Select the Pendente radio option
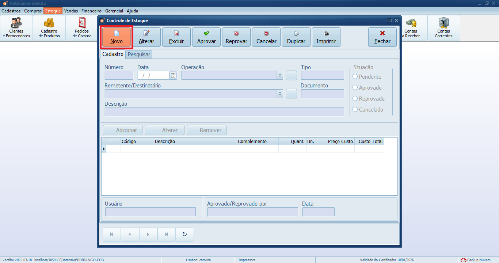The width and height of the screenshot is (499, 263). point(355,77)
